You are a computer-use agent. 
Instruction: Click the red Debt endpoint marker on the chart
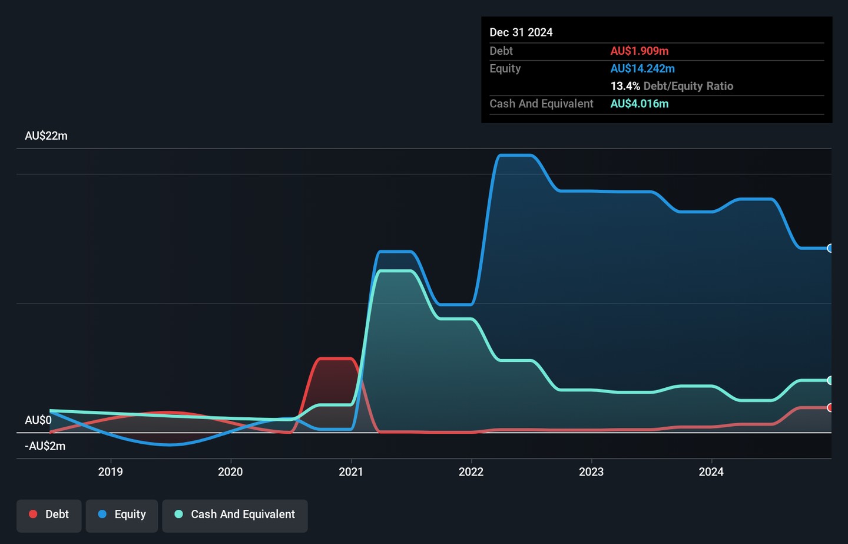830,407
